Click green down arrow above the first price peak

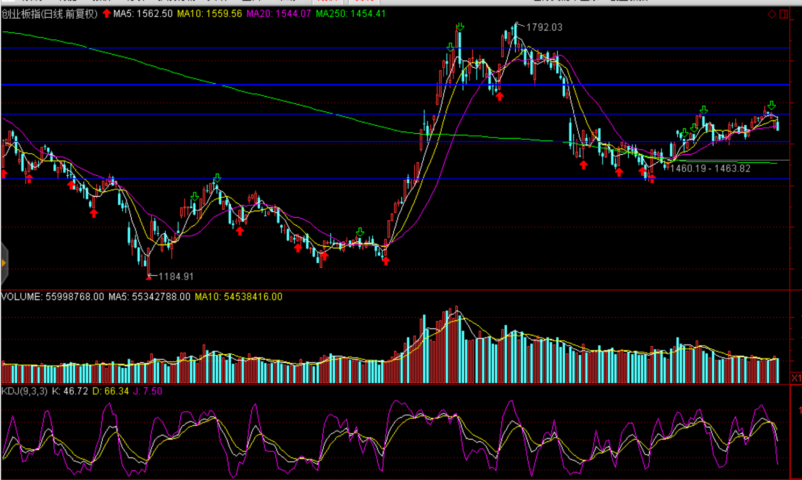(x=460, y=27)
